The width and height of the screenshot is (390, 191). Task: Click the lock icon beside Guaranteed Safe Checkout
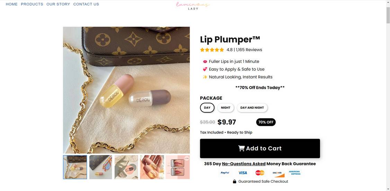(x=234, y=181)
